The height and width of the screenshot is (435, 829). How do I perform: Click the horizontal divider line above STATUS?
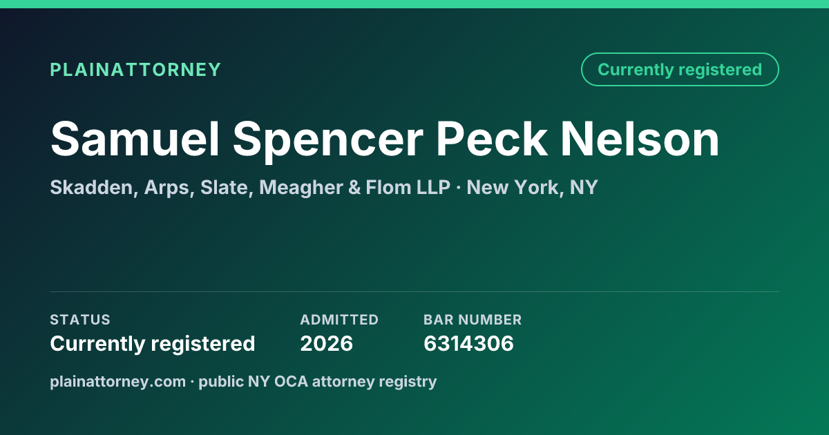tap(414, 291)
